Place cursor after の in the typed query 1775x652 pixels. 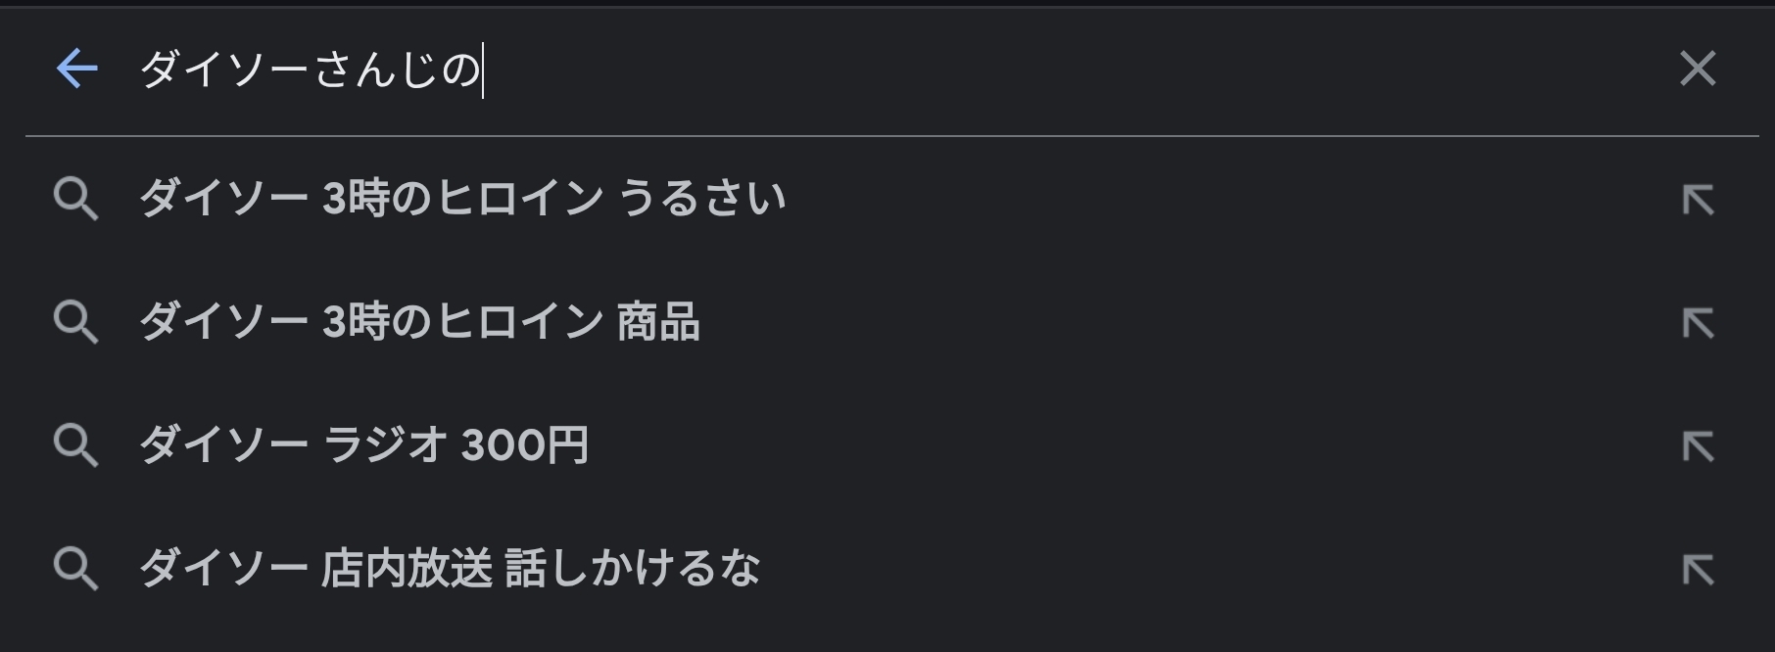click(x=481, y=70)
